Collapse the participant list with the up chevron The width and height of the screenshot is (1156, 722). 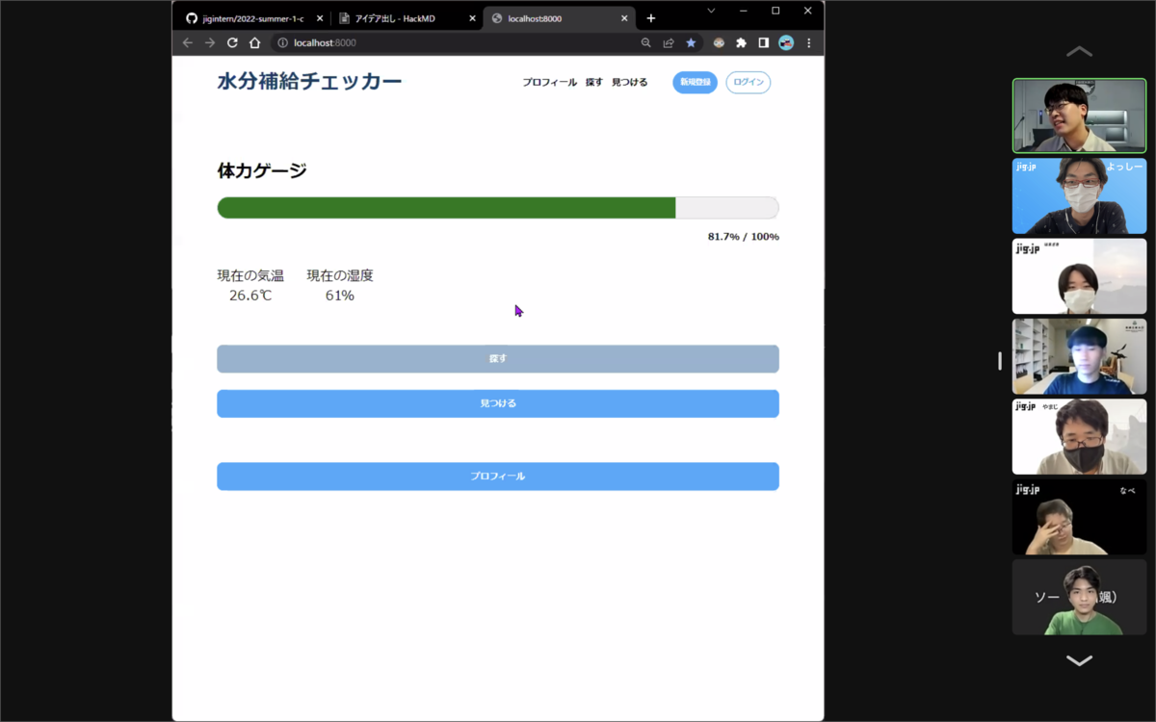pyautogui.click(x=1079, y=51)
